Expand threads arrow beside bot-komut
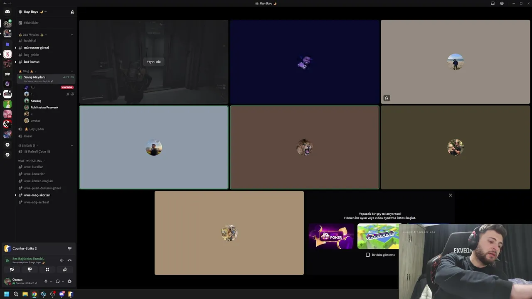 pos(15,62)
